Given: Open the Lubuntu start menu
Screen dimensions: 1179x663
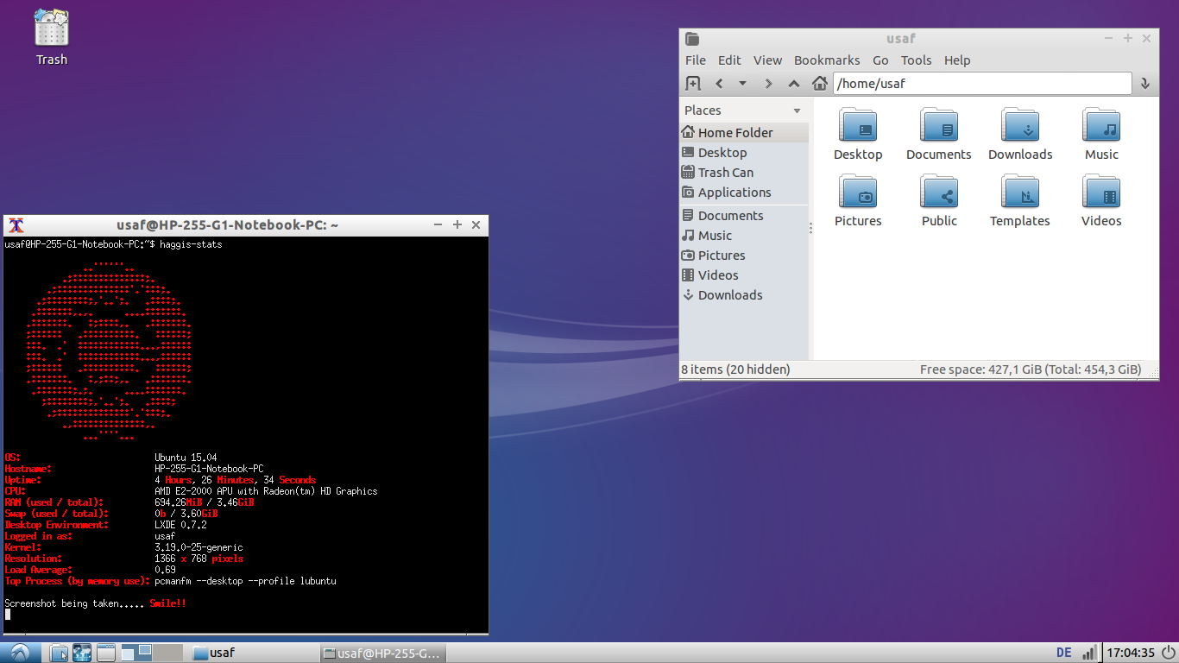Looking at the screenshot, I should point(19,653).
